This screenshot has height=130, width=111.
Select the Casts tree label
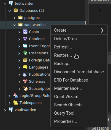(x=34, y=32)
